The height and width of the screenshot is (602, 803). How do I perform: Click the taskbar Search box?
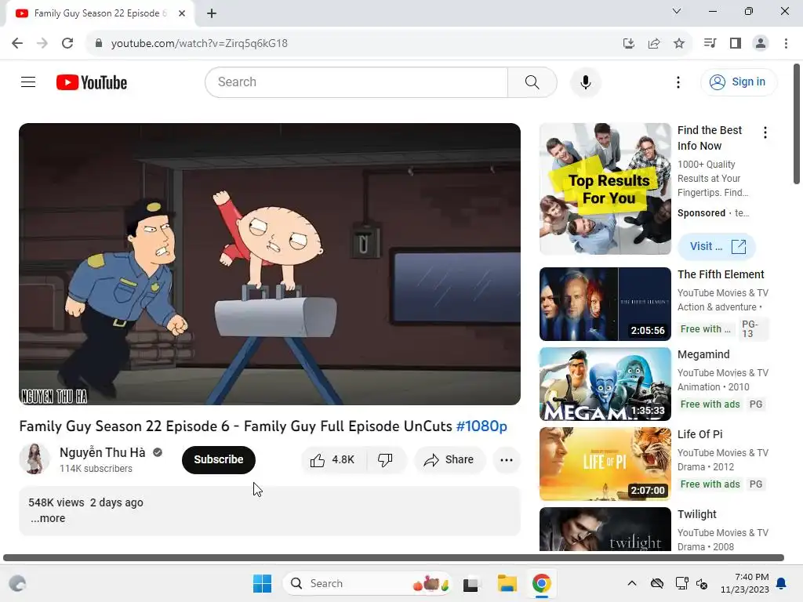tap(367, 583)
